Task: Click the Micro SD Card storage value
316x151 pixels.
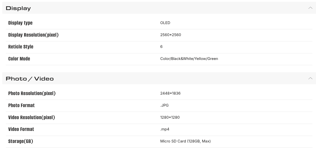Action: 185,141
